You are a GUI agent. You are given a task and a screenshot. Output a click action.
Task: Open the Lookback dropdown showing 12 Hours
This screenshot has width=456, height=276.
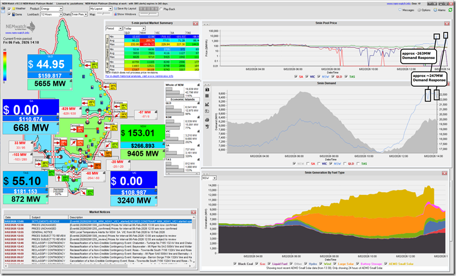click(52, 14)
